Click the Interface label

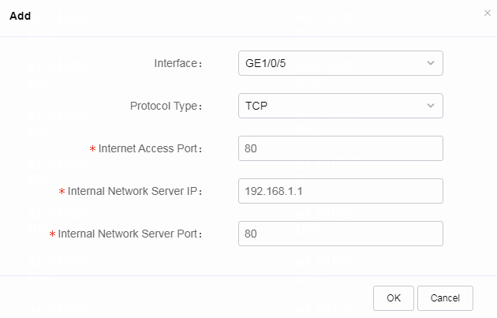[177, 63]
